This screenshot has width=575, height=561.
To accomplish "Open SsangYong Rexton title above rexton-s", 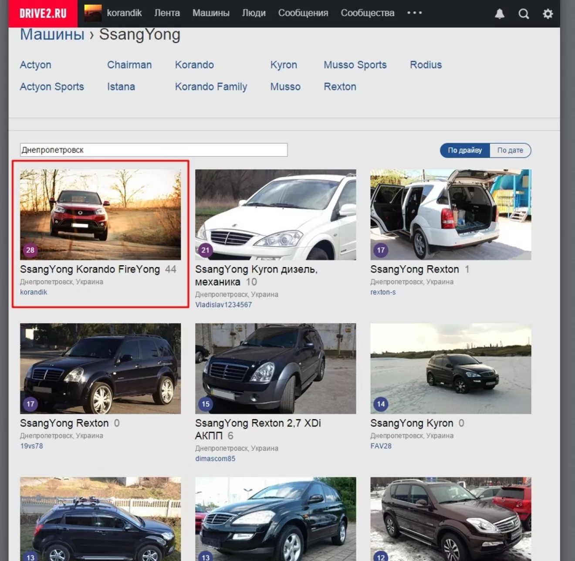I will click(414, 269).
